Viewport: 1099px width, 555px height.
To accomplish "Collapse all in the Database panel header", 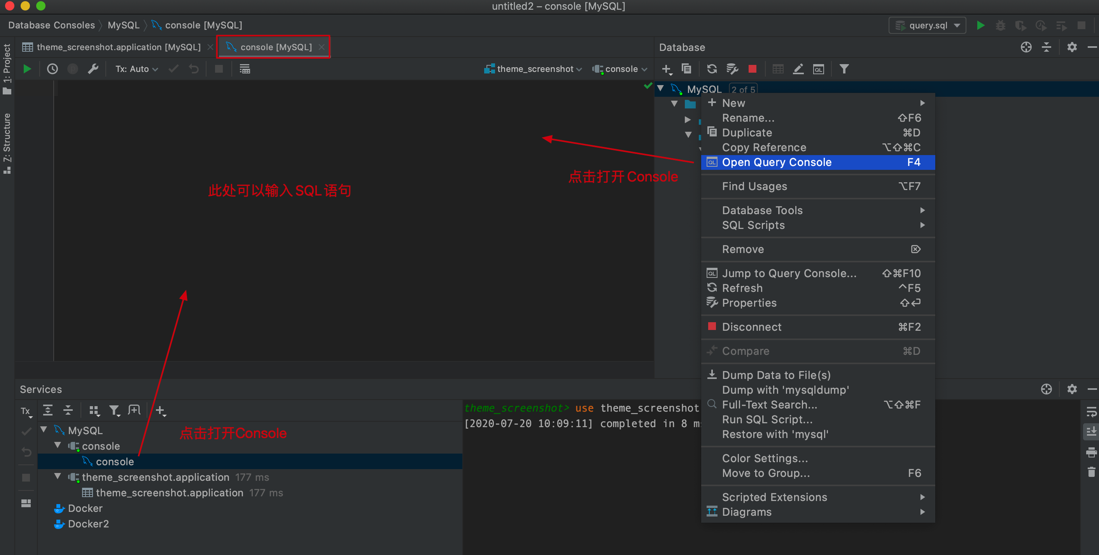I will [x=1046, y=47].
